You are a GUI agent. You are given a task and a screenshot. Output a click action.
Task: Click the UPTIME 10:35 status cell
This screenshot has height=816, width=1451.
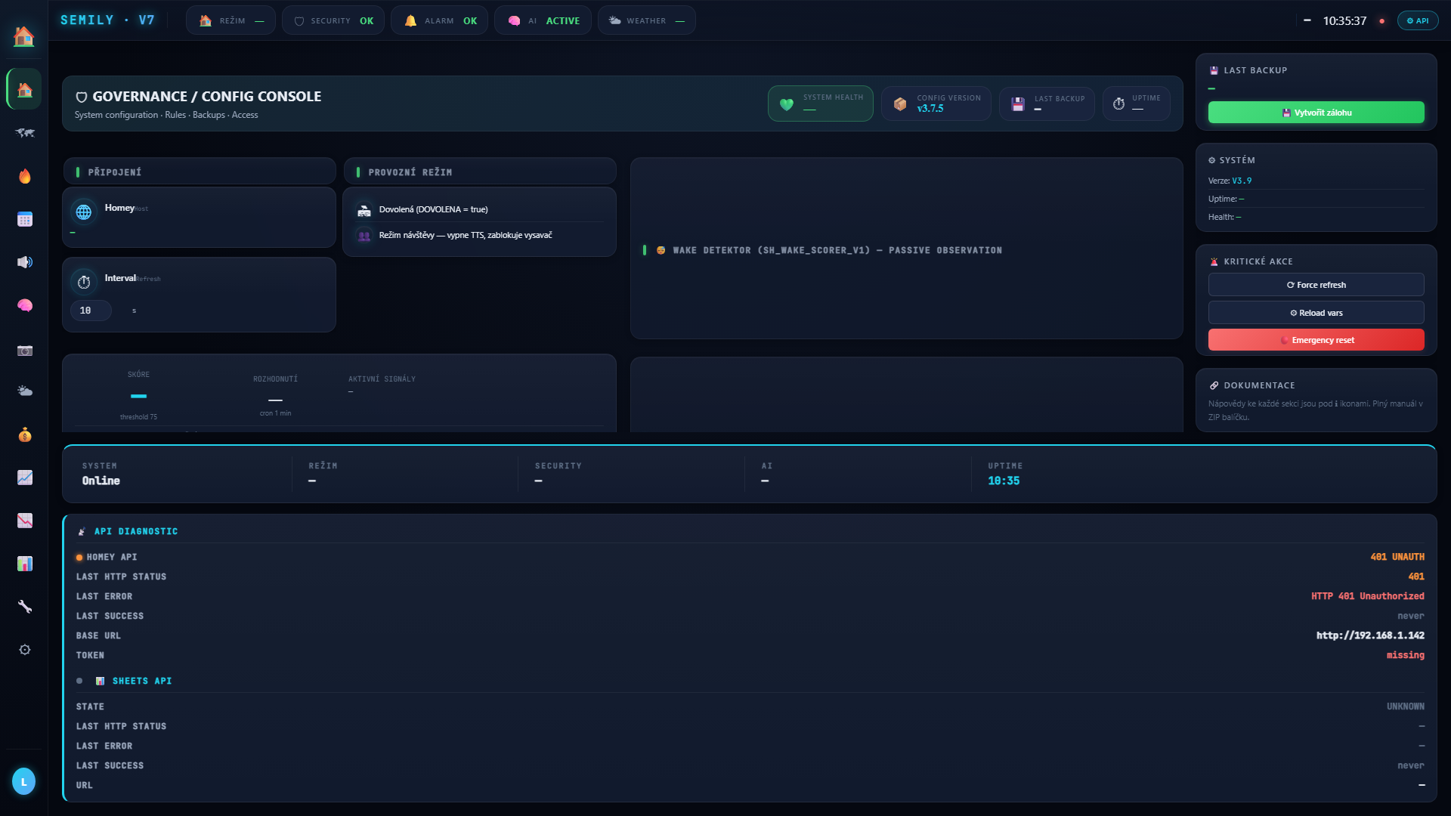tap(1004, 474)
